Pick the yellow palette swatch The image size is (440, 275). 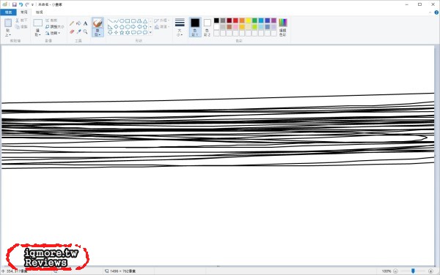249,20
